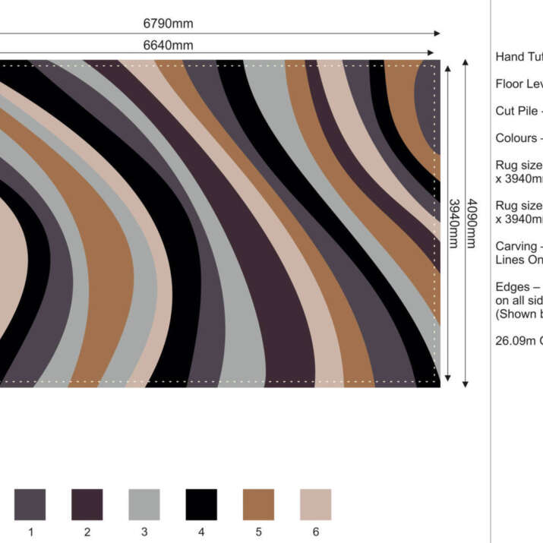The height and width of the screenshot is (543, 543).
Task: Select the brown swatch numbered 5
Action: click(x=258, y=504)
